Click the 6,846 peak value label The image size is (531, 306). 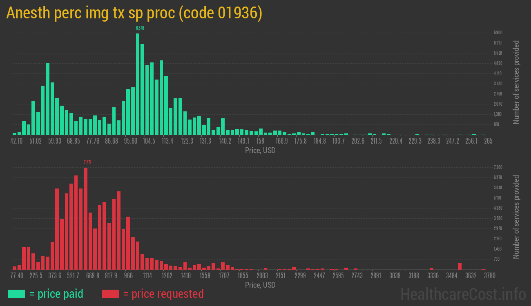(x=140, y=28)
